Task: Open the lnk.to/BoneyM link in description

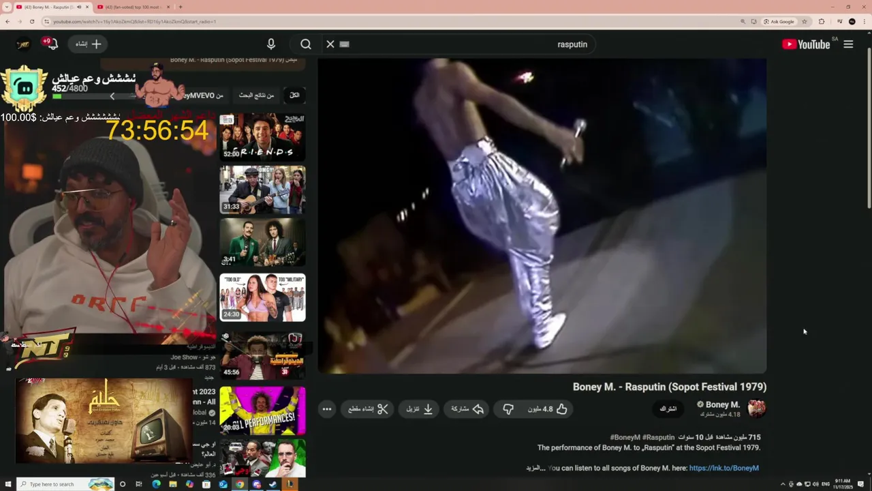Action: point(723,468)
